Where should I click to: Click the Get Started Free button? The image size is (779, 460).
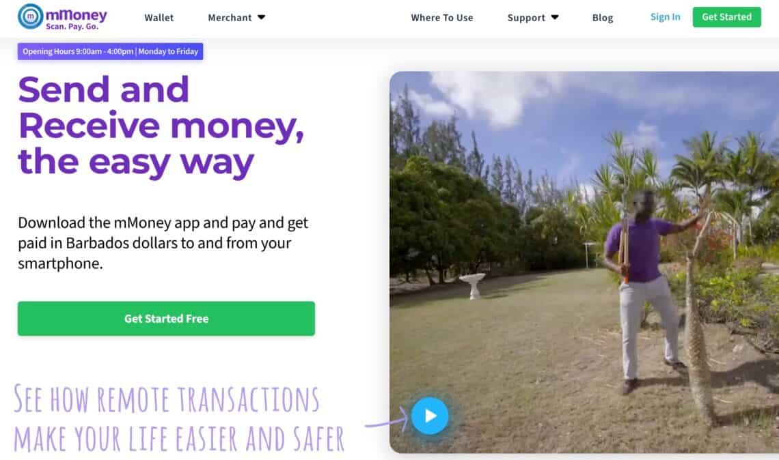click(166, 319)
